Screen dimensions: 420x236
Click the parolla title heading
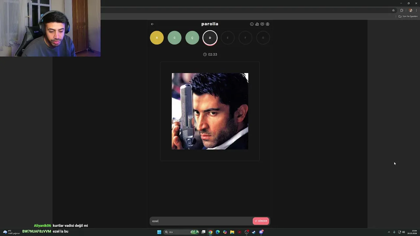210,24
